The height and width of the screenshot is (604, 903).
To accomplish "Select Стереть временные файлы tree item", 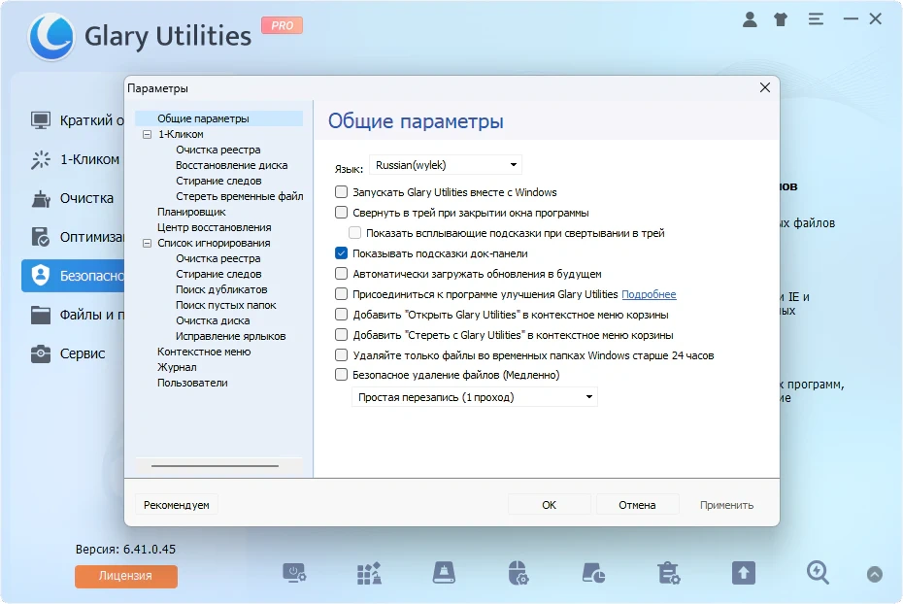I will [x=239, y=196].
